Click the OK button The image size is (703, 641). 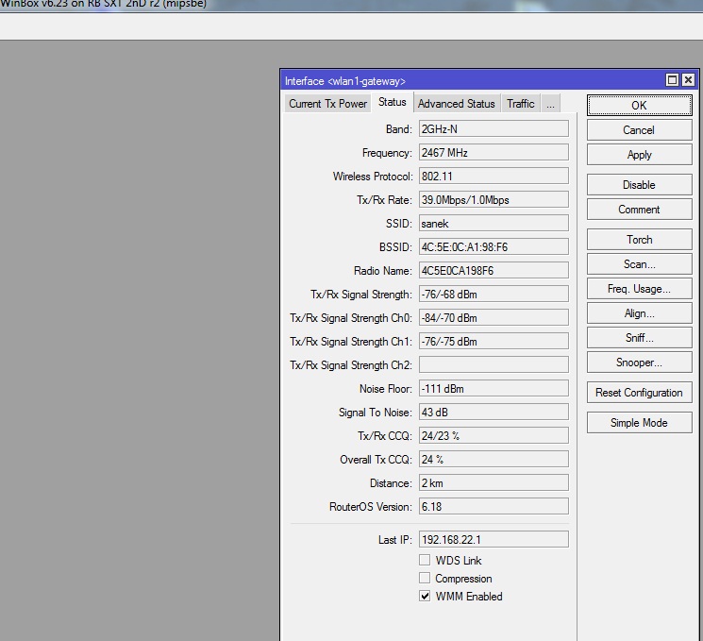pos(639,106)
